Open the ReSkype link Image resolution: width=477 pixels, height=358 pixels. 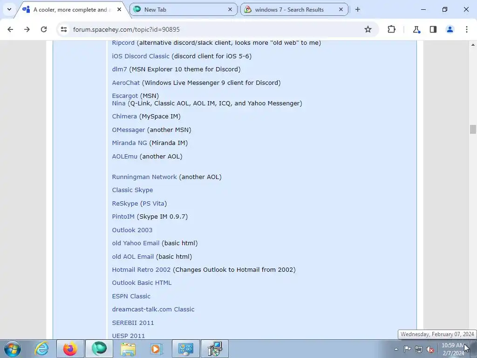click(x=125, y=203)
